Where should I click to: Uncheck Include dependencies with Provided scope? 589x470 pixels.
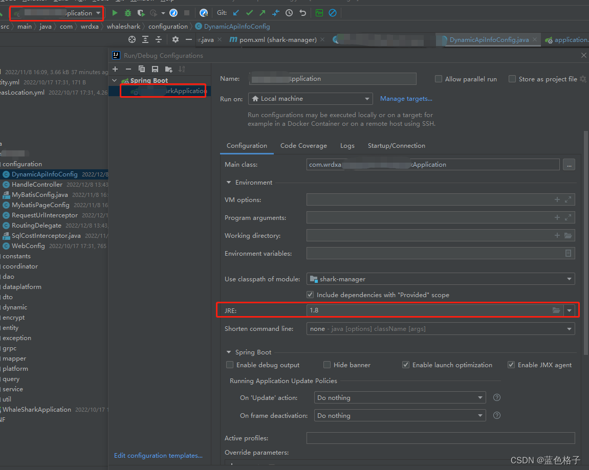coord(310,295)
